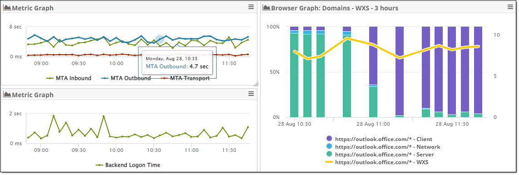519x175 pixels.
Task: Click the tooltip date Monday, Aug 28, 10:35
Action: point(172,58)
